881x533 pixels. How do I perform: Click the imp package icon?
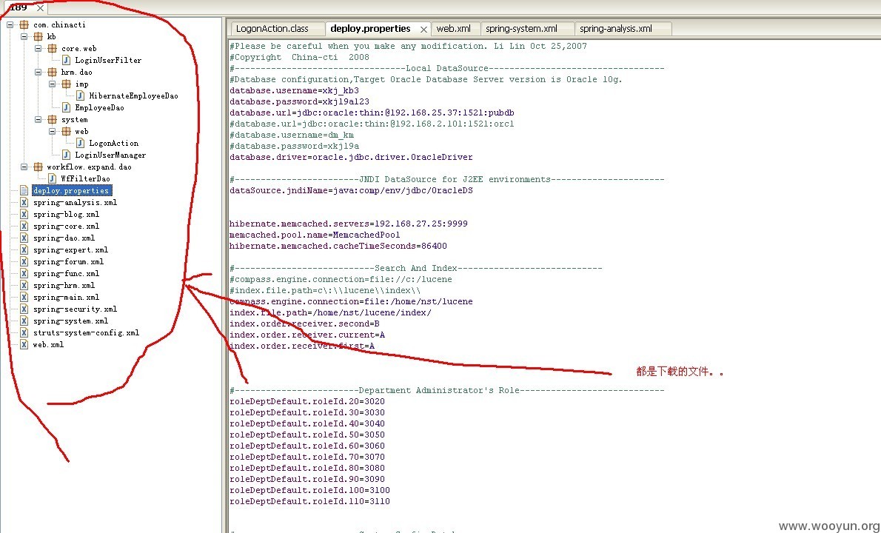coord(67,84)
